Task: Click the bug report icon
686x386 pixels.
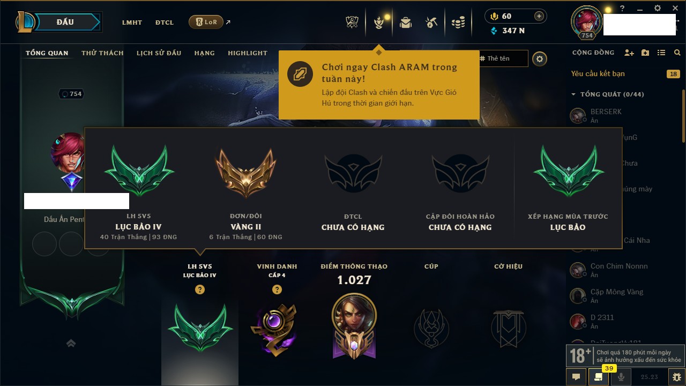Action: pyautogui.click(x=676, y=377)
